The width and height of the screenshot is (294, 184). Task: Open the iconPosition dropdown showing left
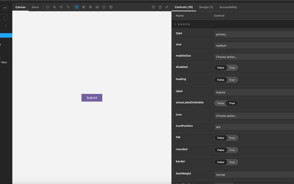[x=254, y=127]
